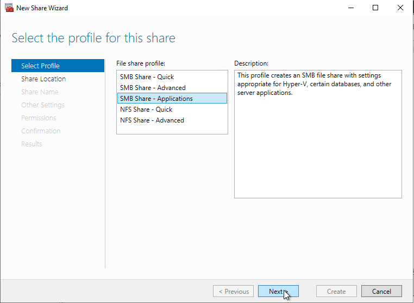Open the Share Location step
This screenshot has width=414, height=303.
pyautogui.click(x=43, y=79)
